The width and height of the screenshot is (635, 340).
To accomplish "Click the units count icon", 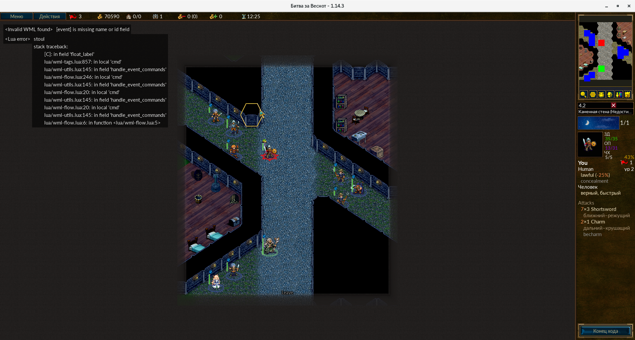I will pos(155,16).
